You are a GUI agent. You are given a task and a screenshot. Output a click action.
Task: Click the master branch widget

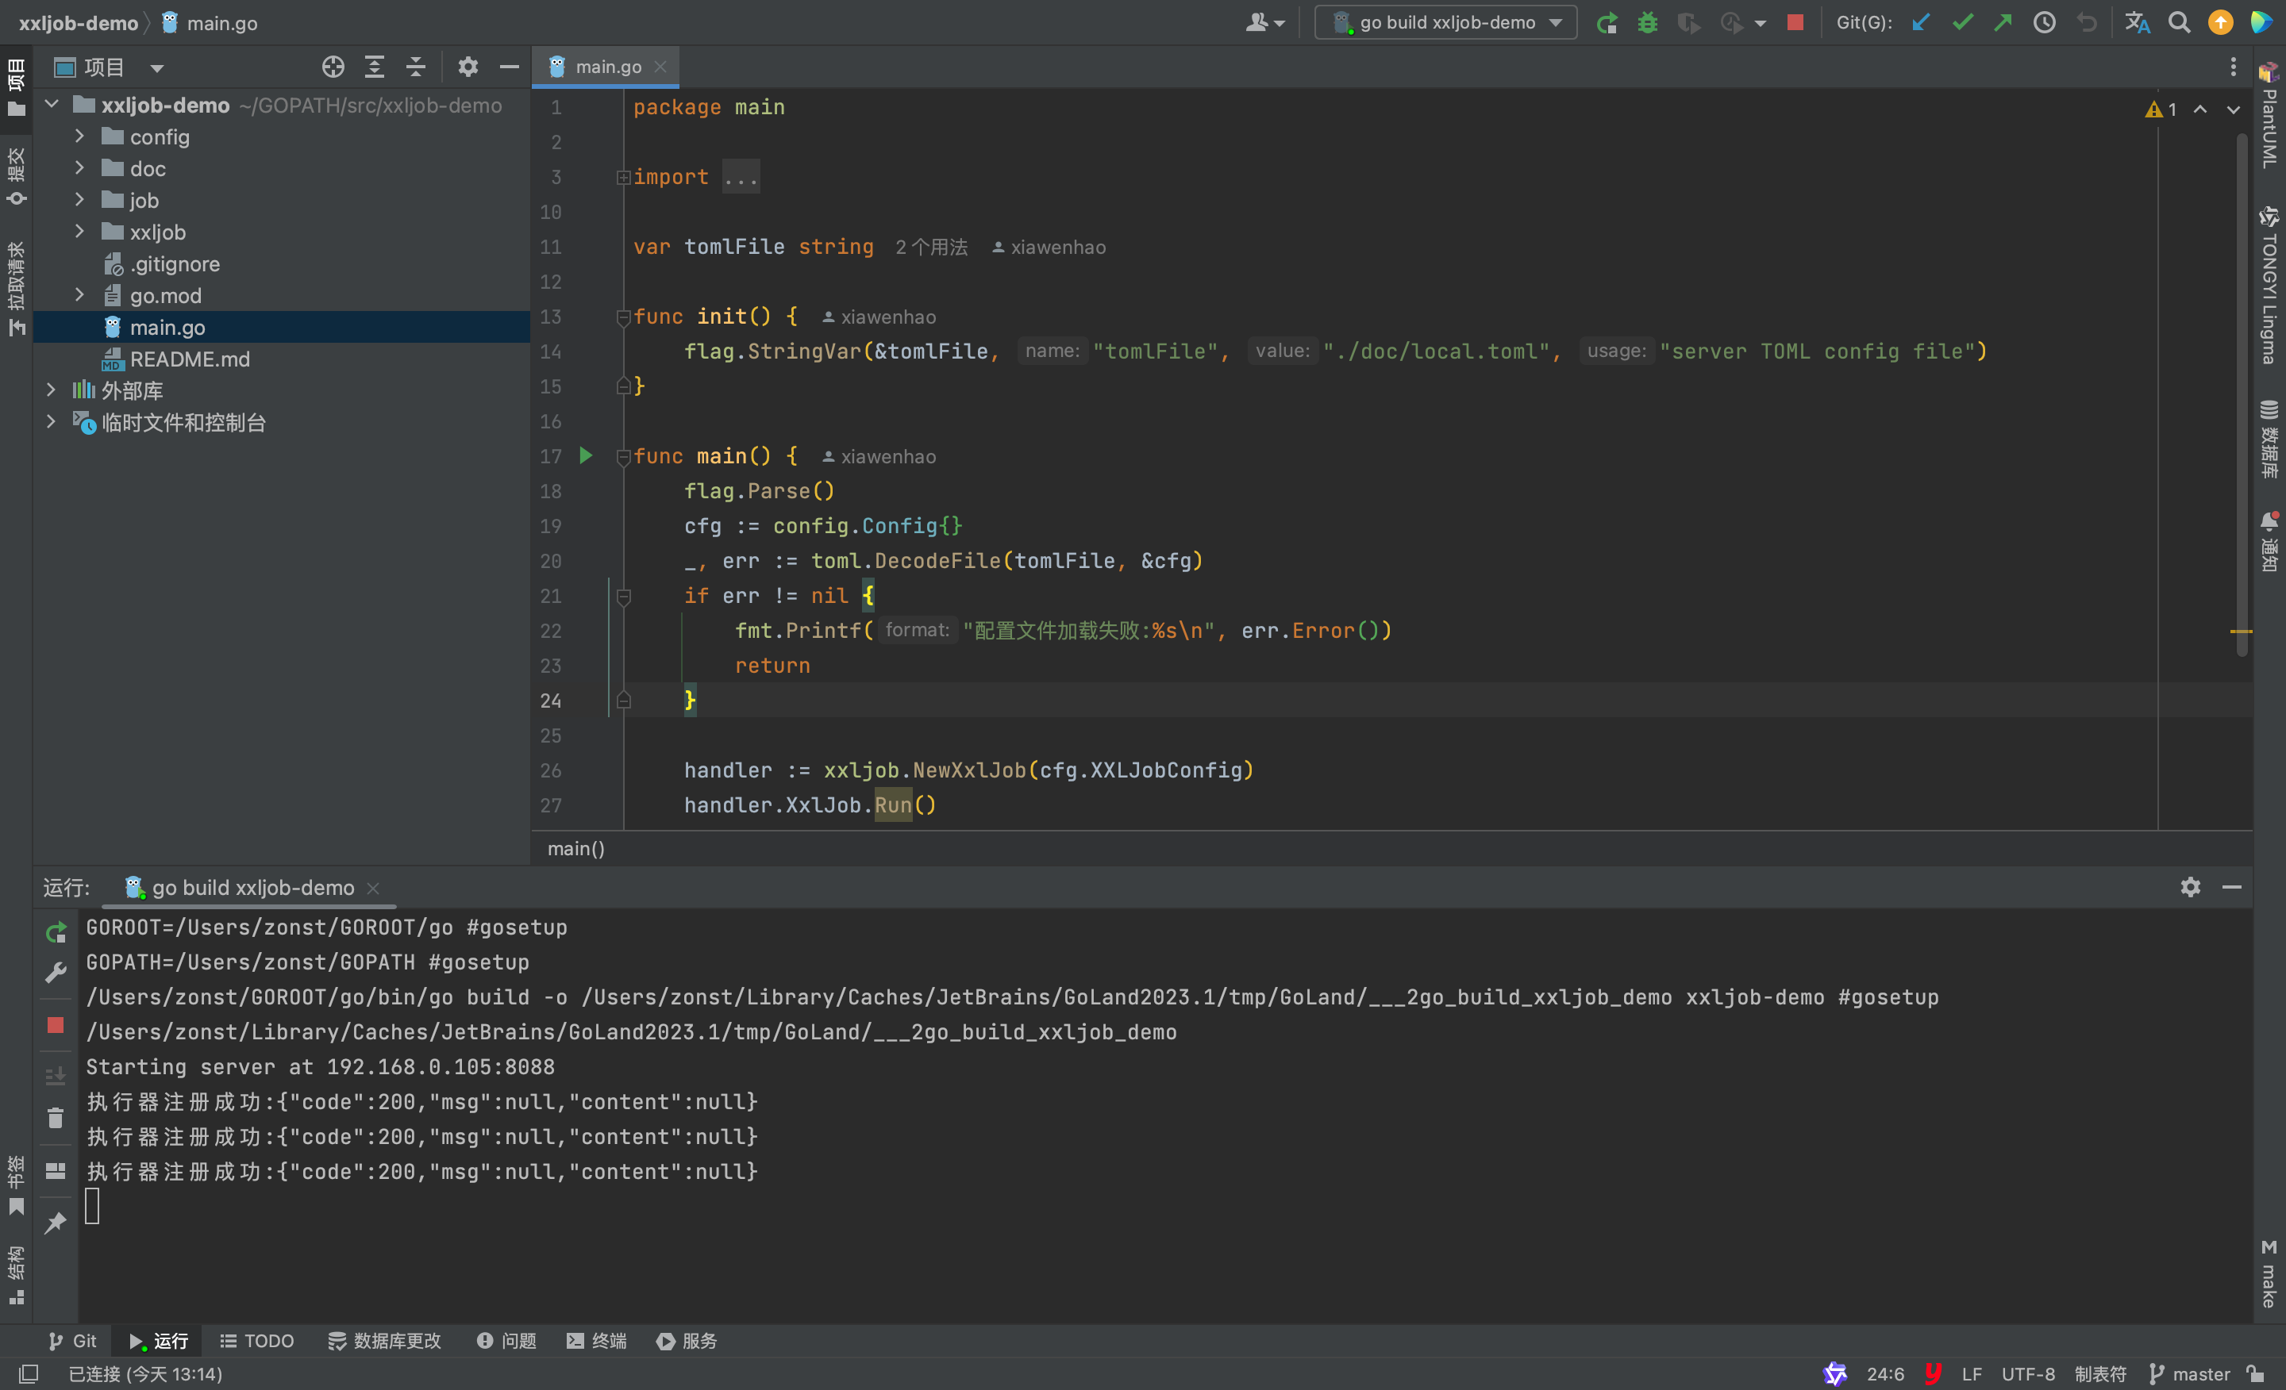click(x=2189, y=1374)
